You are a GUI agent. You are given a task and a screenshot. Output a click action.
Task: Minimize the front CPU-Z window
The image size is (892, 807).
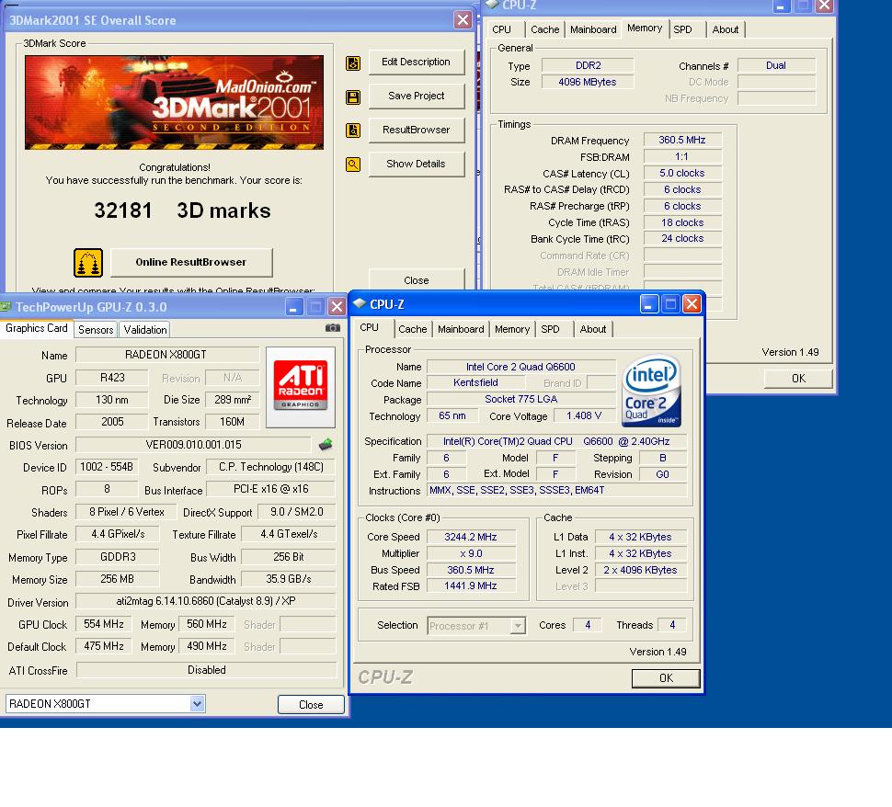click(x=648, y=304)
